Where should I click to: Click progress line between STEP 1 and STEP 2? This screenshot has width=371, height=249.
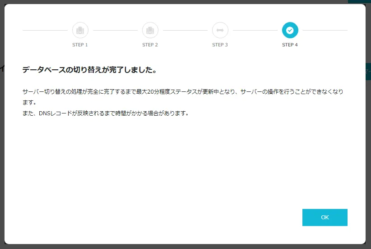pos(115,30)
